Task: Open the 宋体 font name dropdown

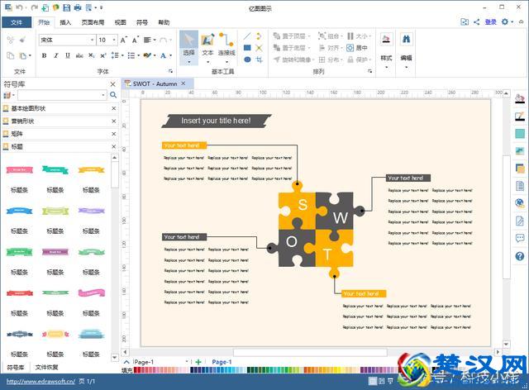Action: 92,40
